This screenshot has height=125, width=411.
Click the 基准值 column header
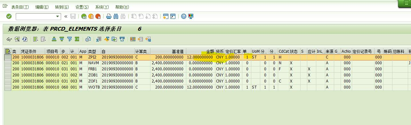tap(168, 51)
